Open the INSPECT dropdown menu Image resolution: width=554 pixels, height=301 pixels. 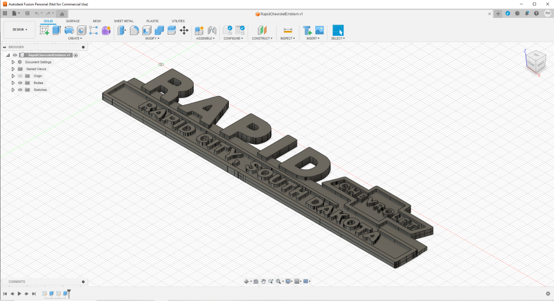(x=288, y=38)
